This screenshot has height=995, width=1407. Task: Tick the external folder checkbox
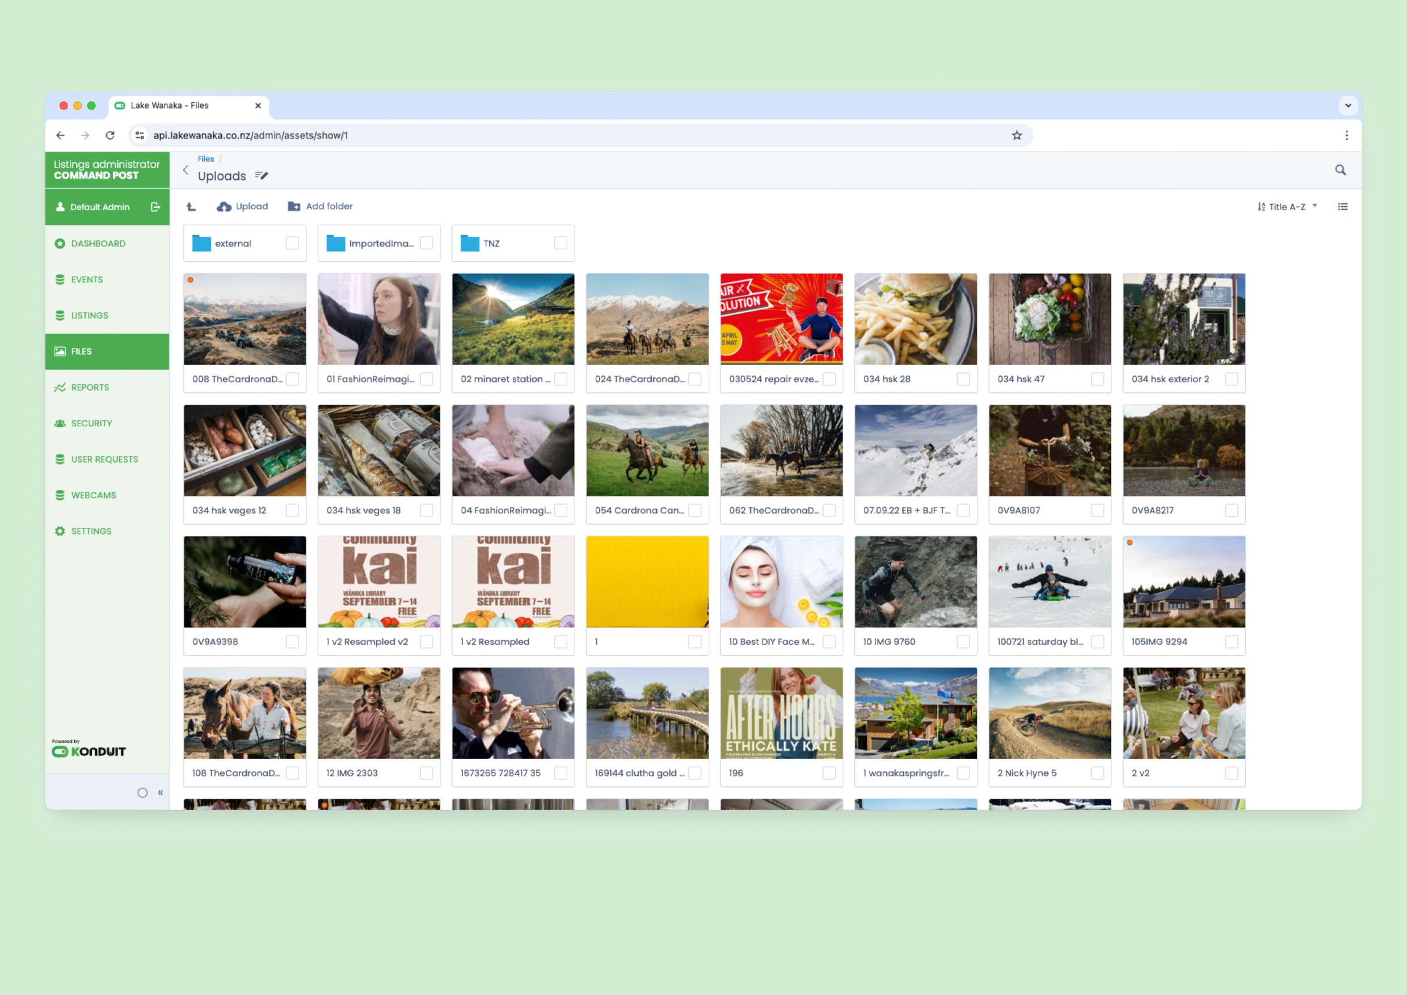point(292,243)
